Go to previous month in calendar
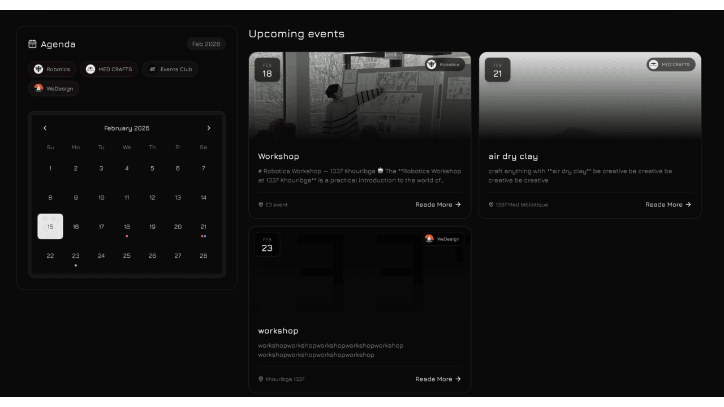The width and height of the screenshot is (724, 407). click(45, 128)
